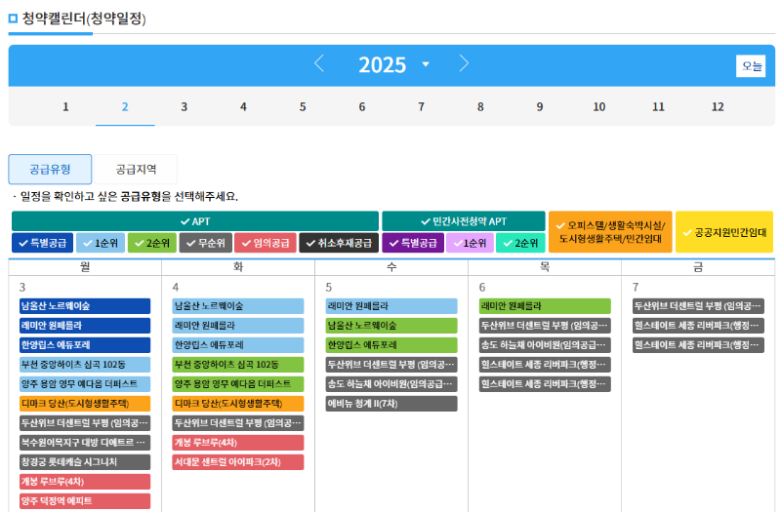
Task: Toggle 민간사전청약 APT group filter
Action: pos(463,221)
